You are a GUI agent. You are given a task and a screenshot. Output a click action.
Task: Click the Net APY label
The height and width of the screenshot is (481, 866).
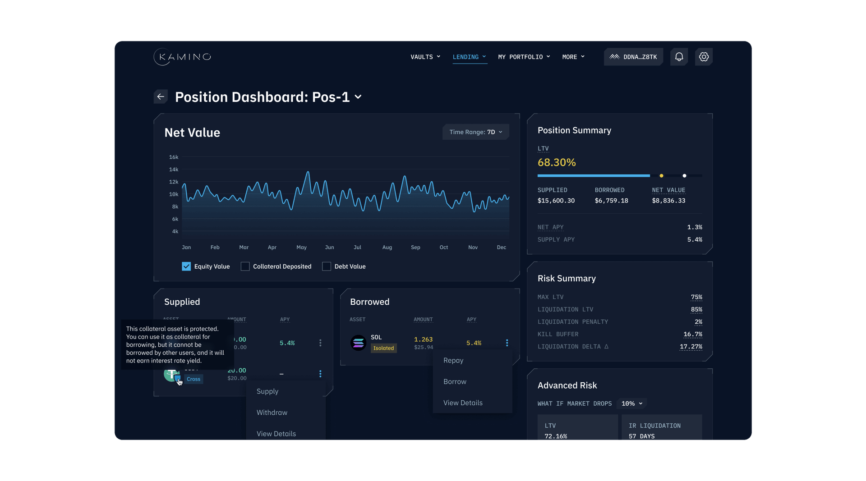pyautogui.click(x=550, y=227)
